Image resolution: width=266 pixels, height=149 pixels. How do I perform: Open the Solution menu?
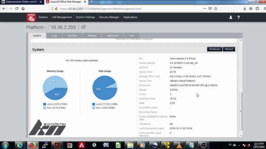coord(43,17)
